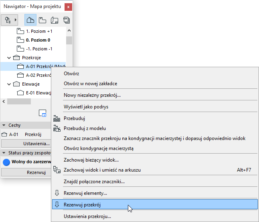Image resolution: width=259 pixels, height=222 pixels.
Task: Click the horizontal scrollbar thumb
Action: pyautogui.click(x=19, y=101)
